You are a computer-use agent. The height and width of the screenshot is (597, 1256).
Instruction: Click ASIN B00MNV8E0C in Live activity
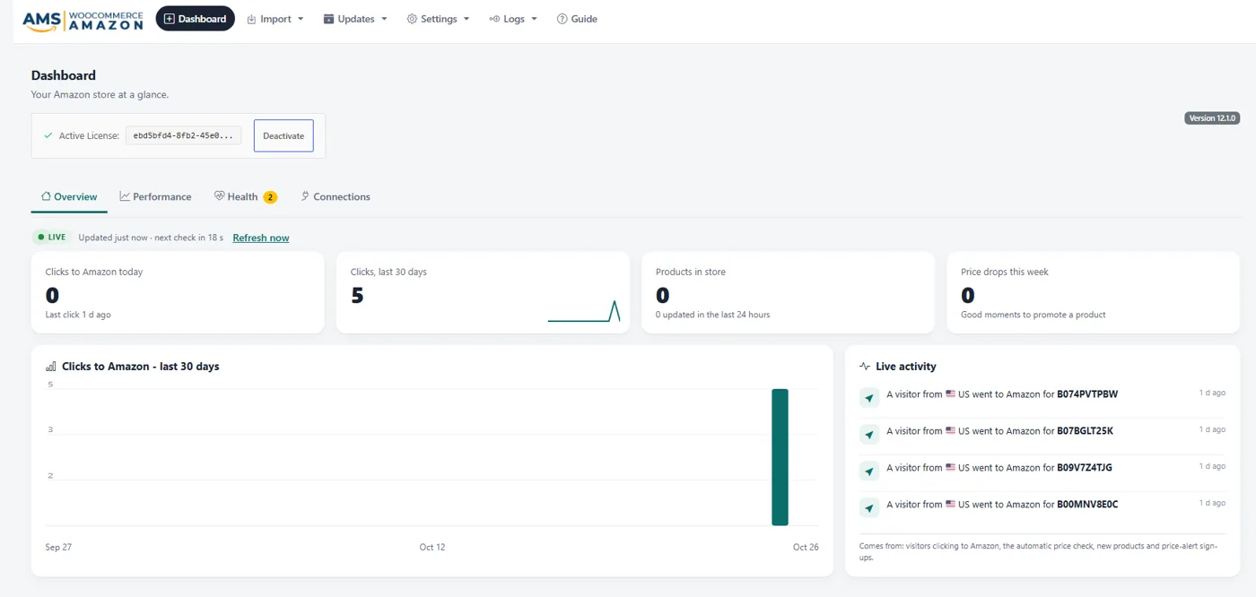pyautogui.click(x=1087, y=505)
